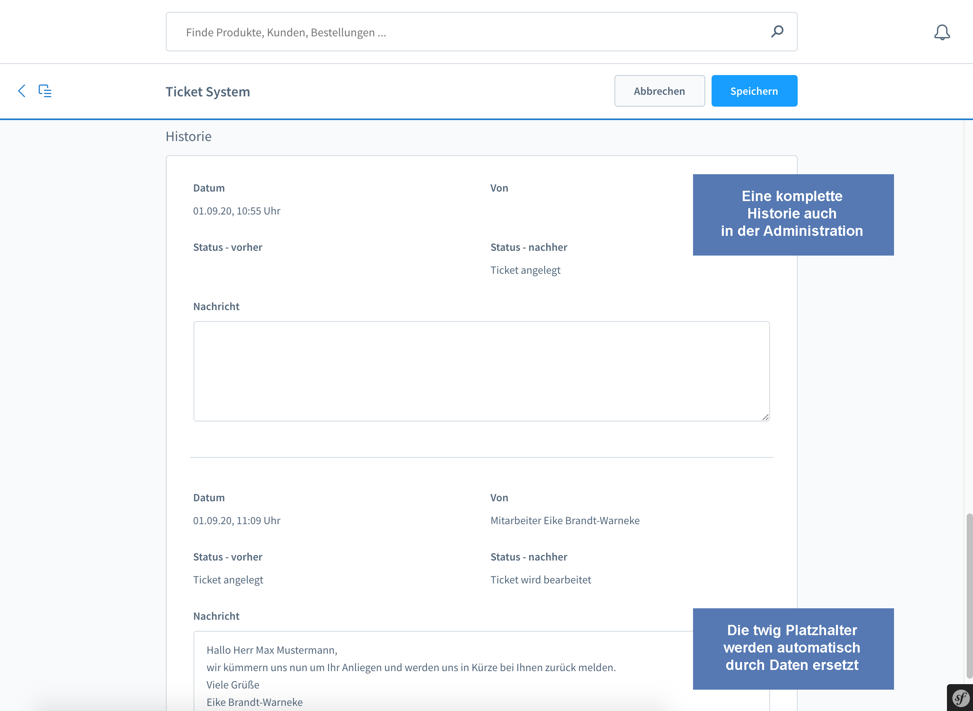This screenshot has width=973, height=711.
Task: Click the first entry's Datum label
Action: (208, 188)
